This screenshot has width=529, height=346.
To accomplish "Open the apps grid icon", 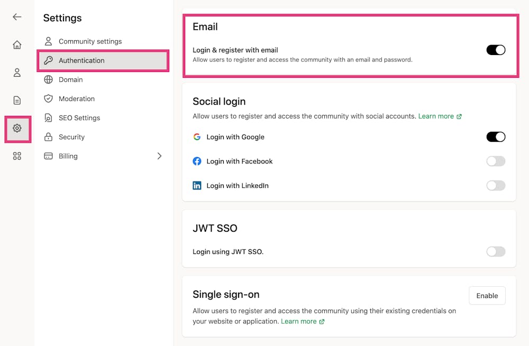I will [17, 156].
